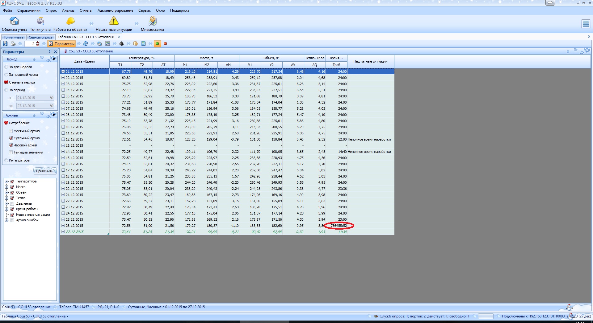Enable the Архив ошибок checkbox
Screen dimensions: 593x323
click(x=12, y=220)
